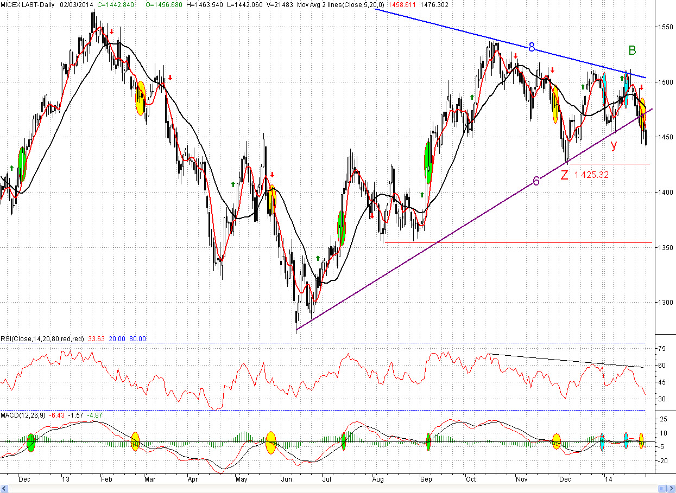Select the red 'y' wave label
The height and width of the screenshot is (493, 676).
[614, 144]
